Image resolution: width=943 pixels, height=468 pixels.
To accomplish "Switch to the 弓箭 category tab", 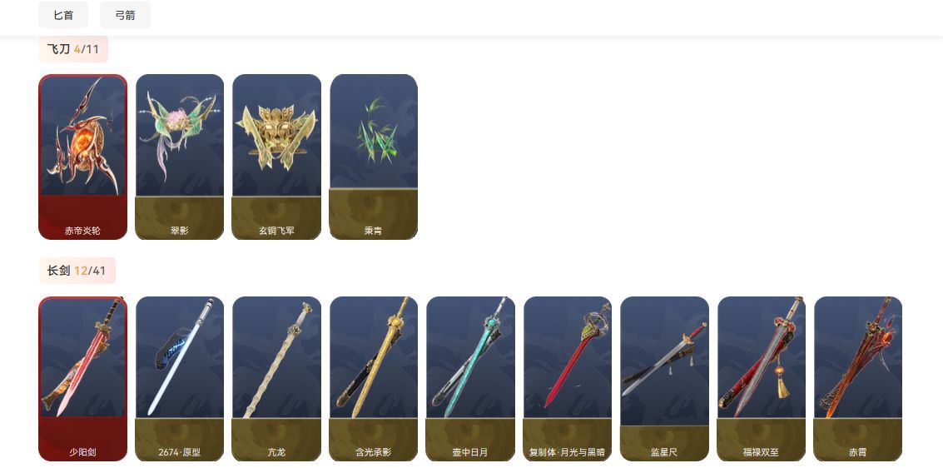I will tap(125, 15).
